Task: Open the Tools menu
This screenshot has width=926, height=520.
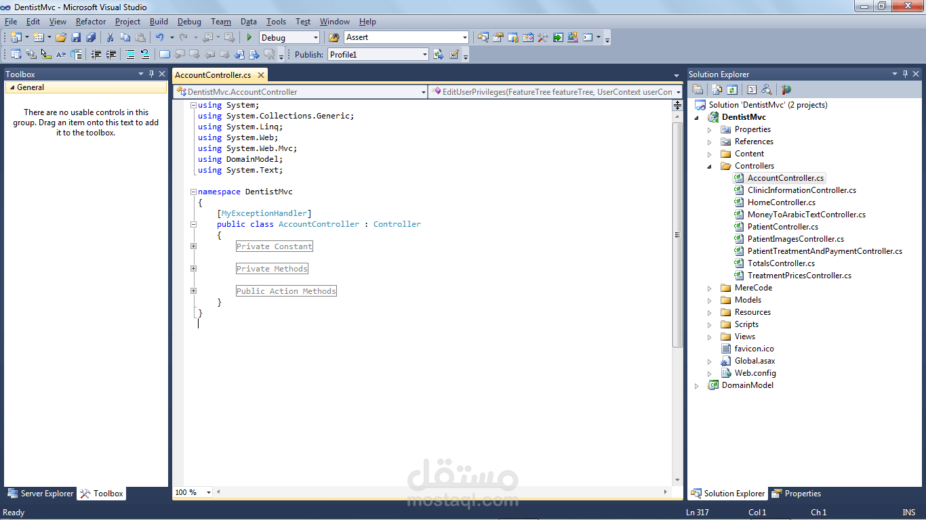Action: (x=276, y=22)
